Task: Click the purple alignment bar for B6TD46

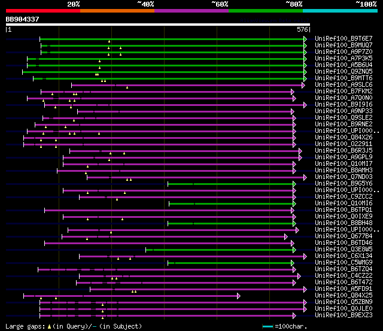Action: 168,243
